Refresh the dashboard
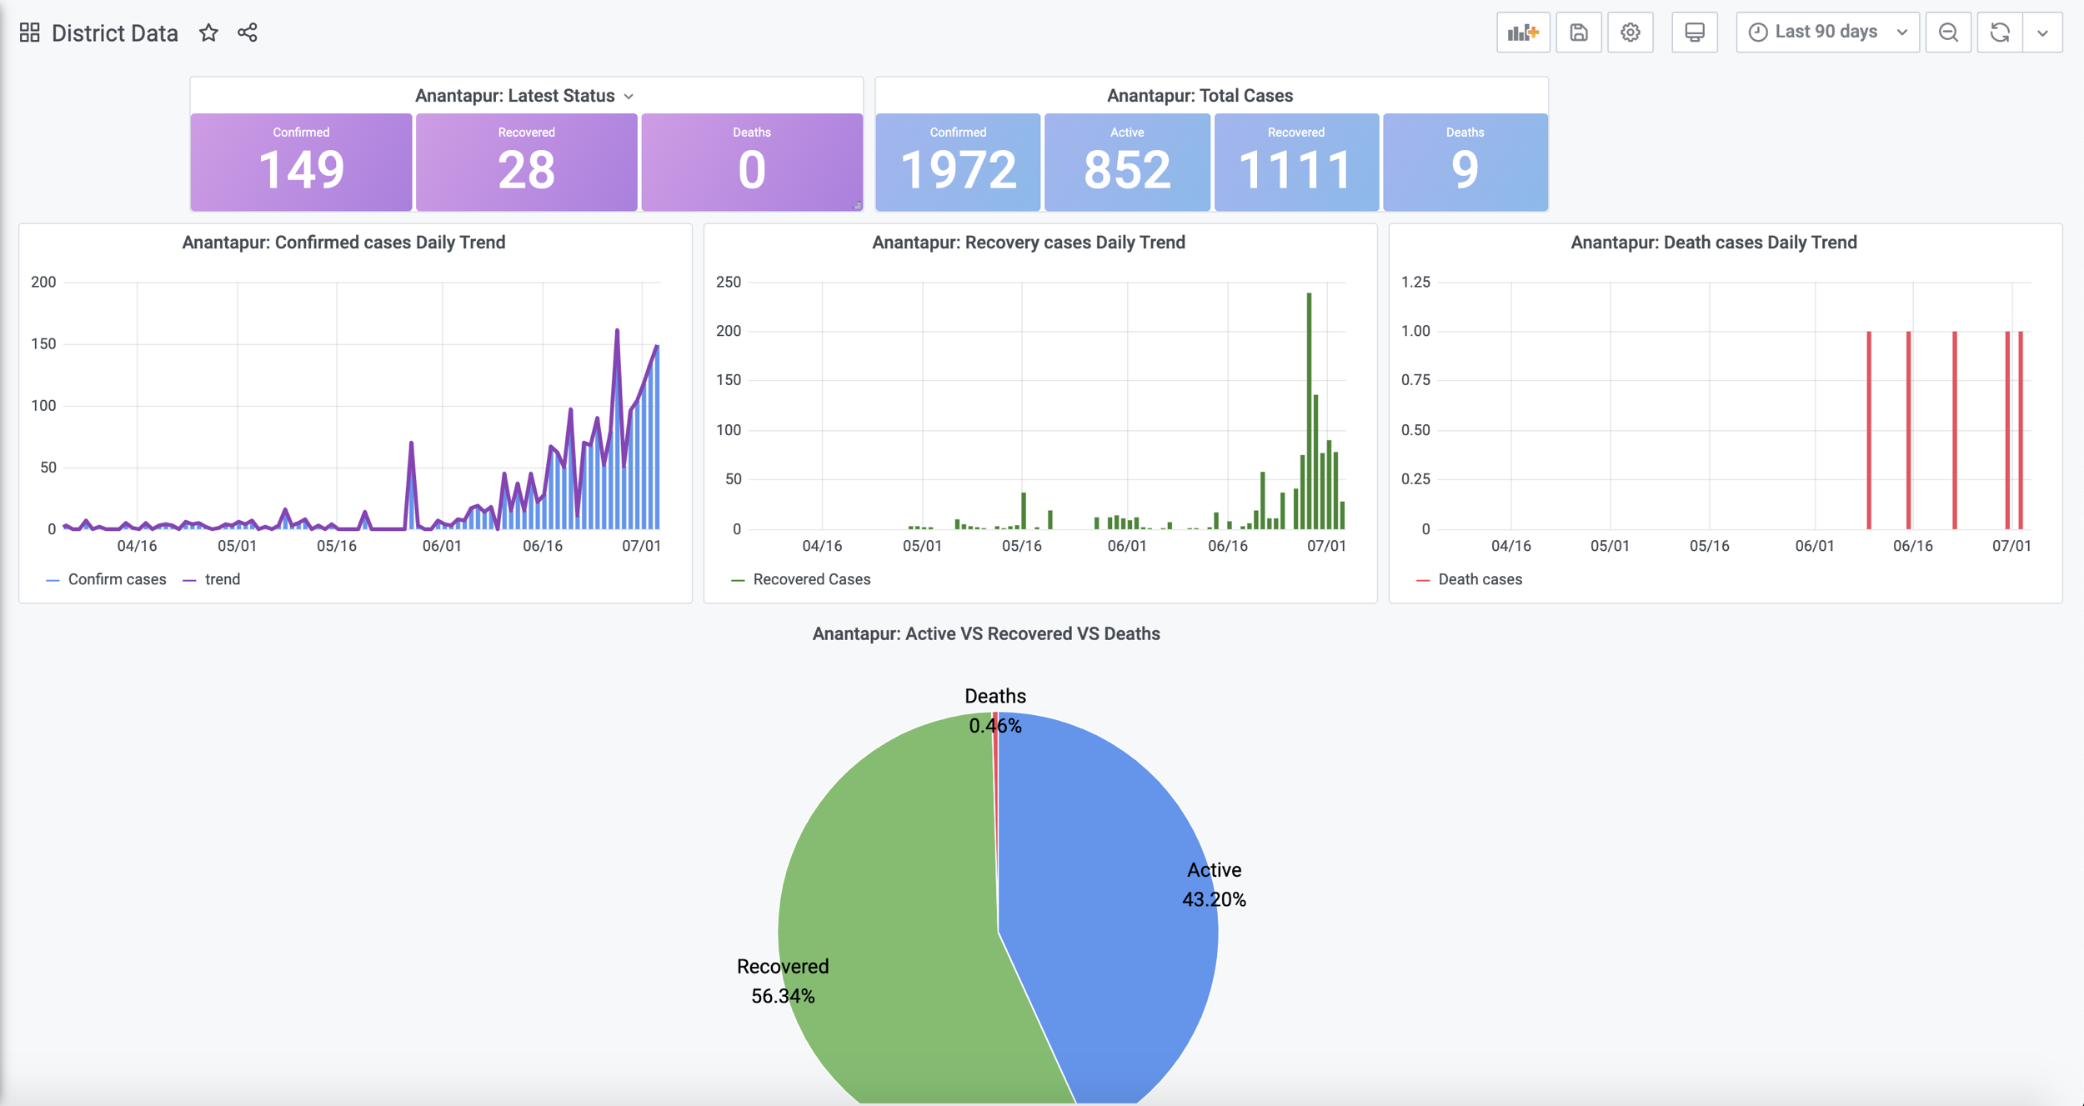 coord(1999,33)
